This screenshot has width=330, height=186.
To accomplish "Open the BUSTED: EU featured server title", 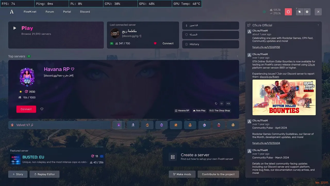I will [x=33, y=157].
